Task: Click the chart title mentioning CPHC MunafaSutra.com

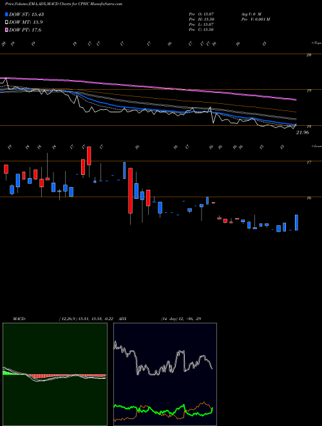Action: pos(64,4)
